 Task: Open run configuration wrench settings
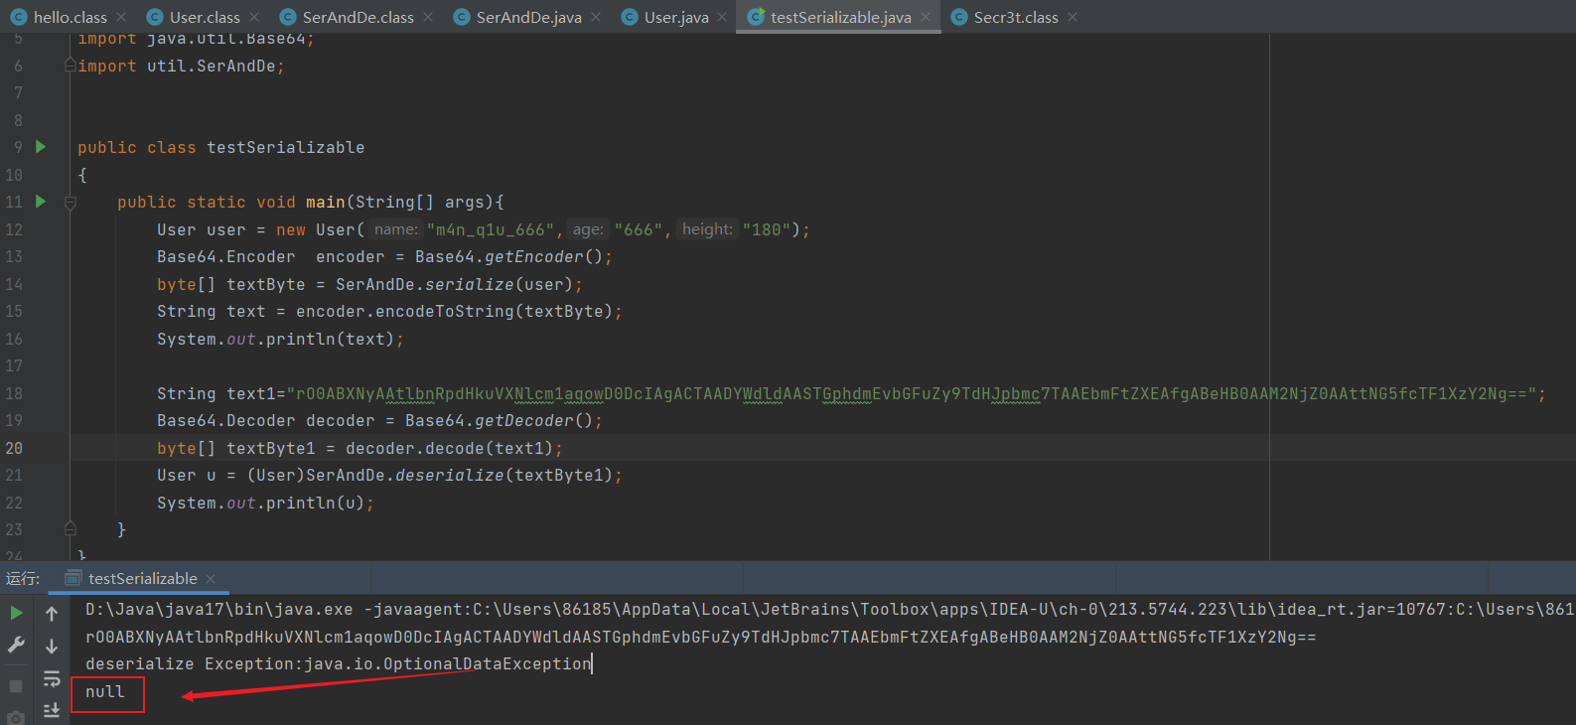(x=16, y=646)
